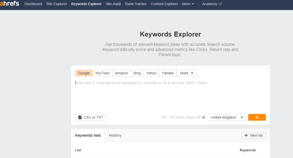Open help icon next to weekly reports left

coord(204,117)
